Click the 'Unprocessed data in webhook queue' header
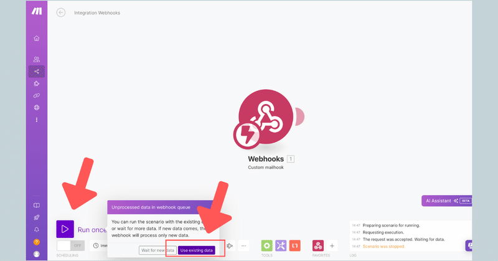 pos(151,207)
